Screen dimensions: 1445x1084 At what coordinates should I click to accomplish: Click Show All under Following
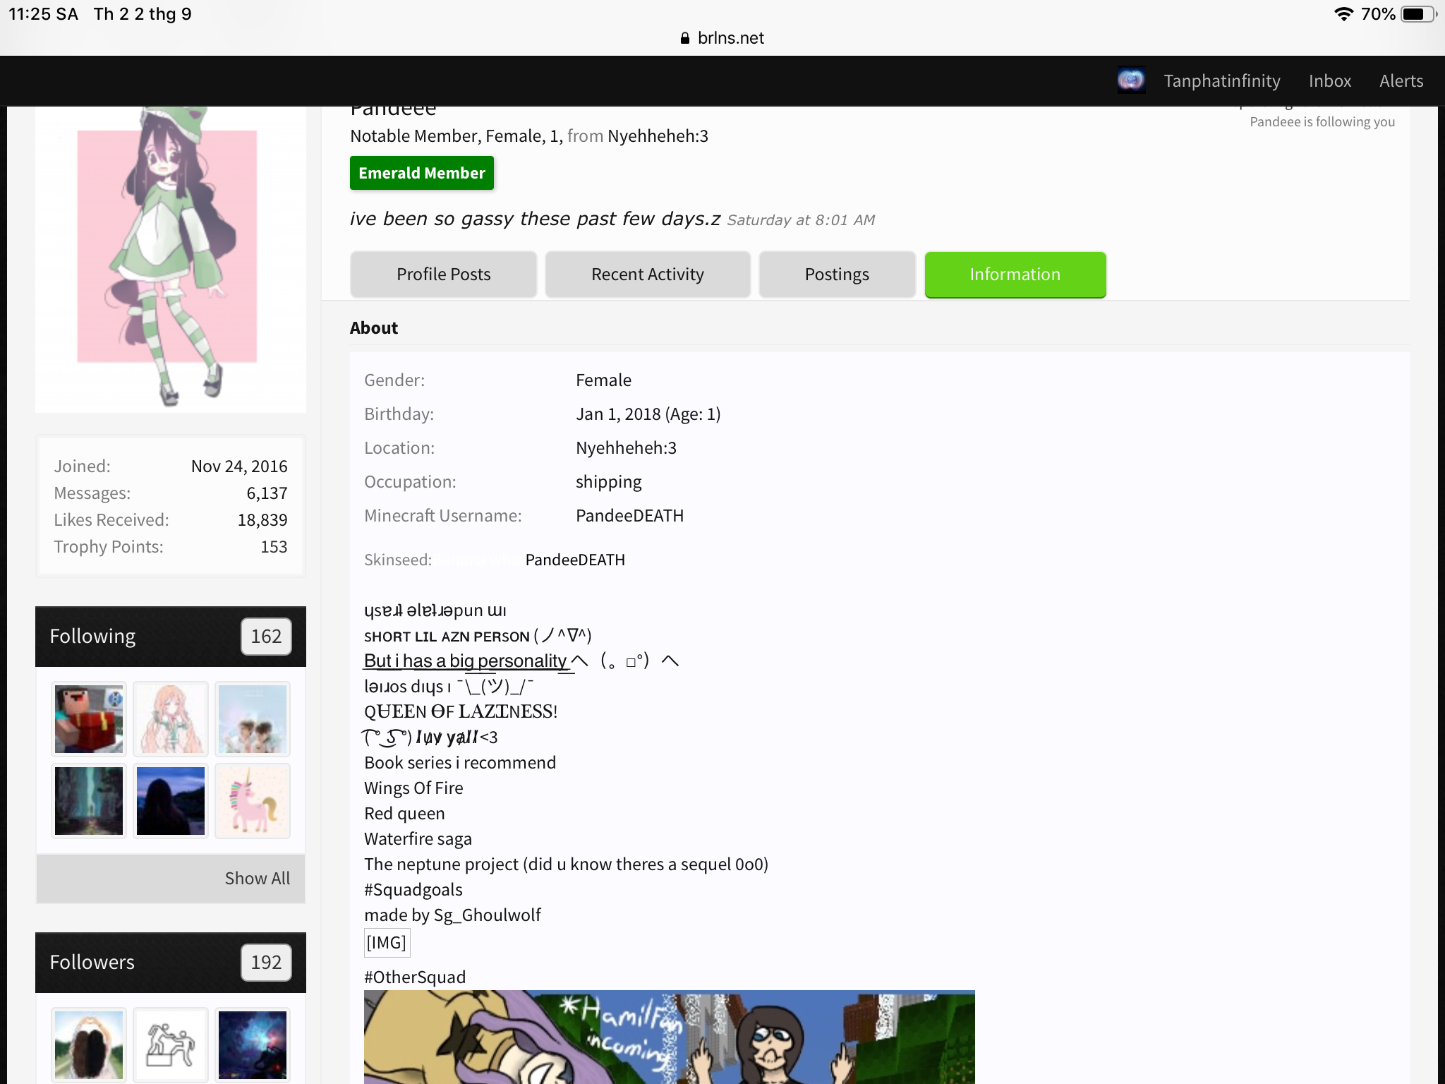258,879
